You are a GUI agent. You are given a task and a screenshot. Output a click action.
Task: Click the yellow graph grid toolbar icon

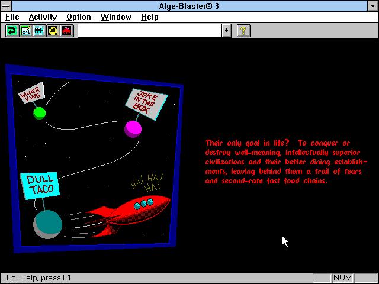pyautogui.click(x=53, y=31)
